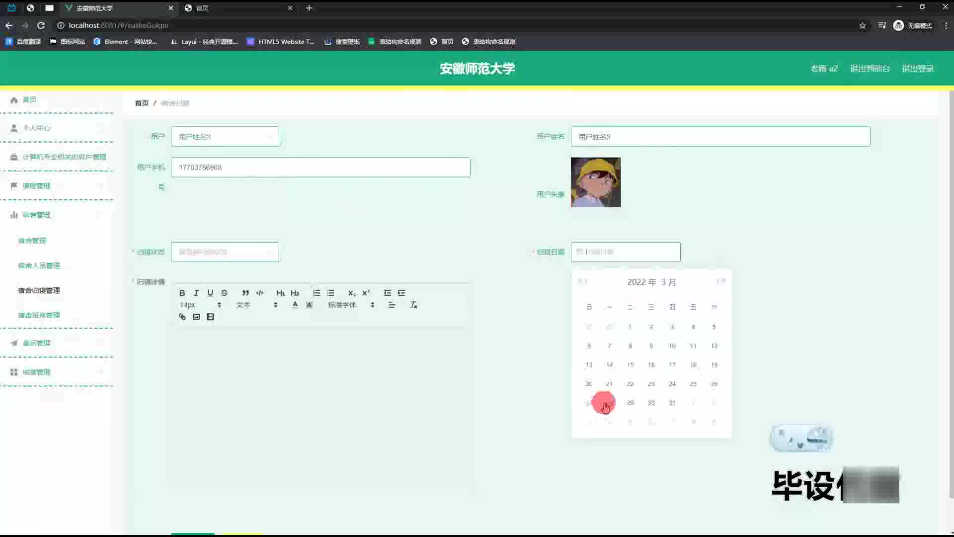The width and height of the screenshot is (954, 537).
Task: Toggle bold formatting in the editor
Action: tap(182, 293)
